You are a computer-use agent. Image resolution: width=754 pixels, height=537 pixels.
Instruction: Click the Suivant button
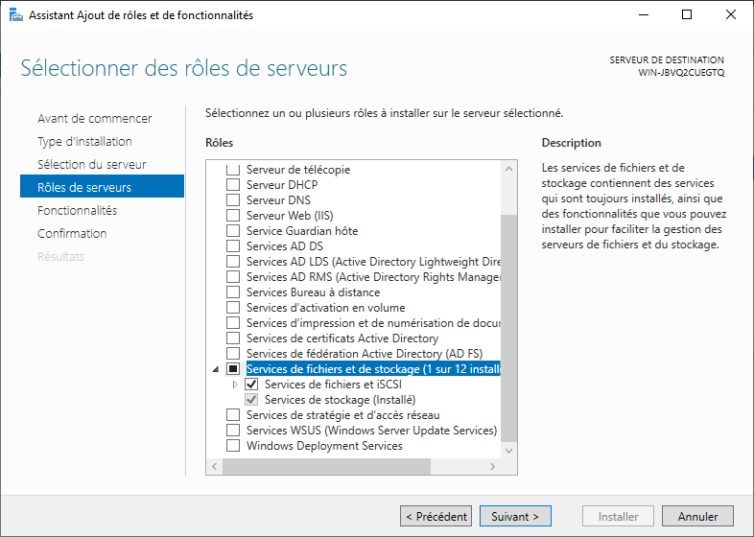tap(515, 516)
